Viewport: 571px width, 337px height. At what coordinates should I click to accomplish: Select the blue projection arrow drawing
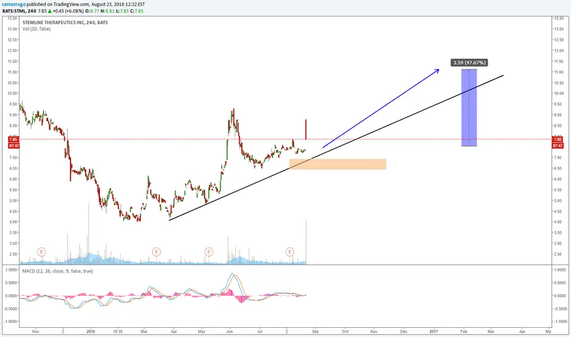click(381, 108)
